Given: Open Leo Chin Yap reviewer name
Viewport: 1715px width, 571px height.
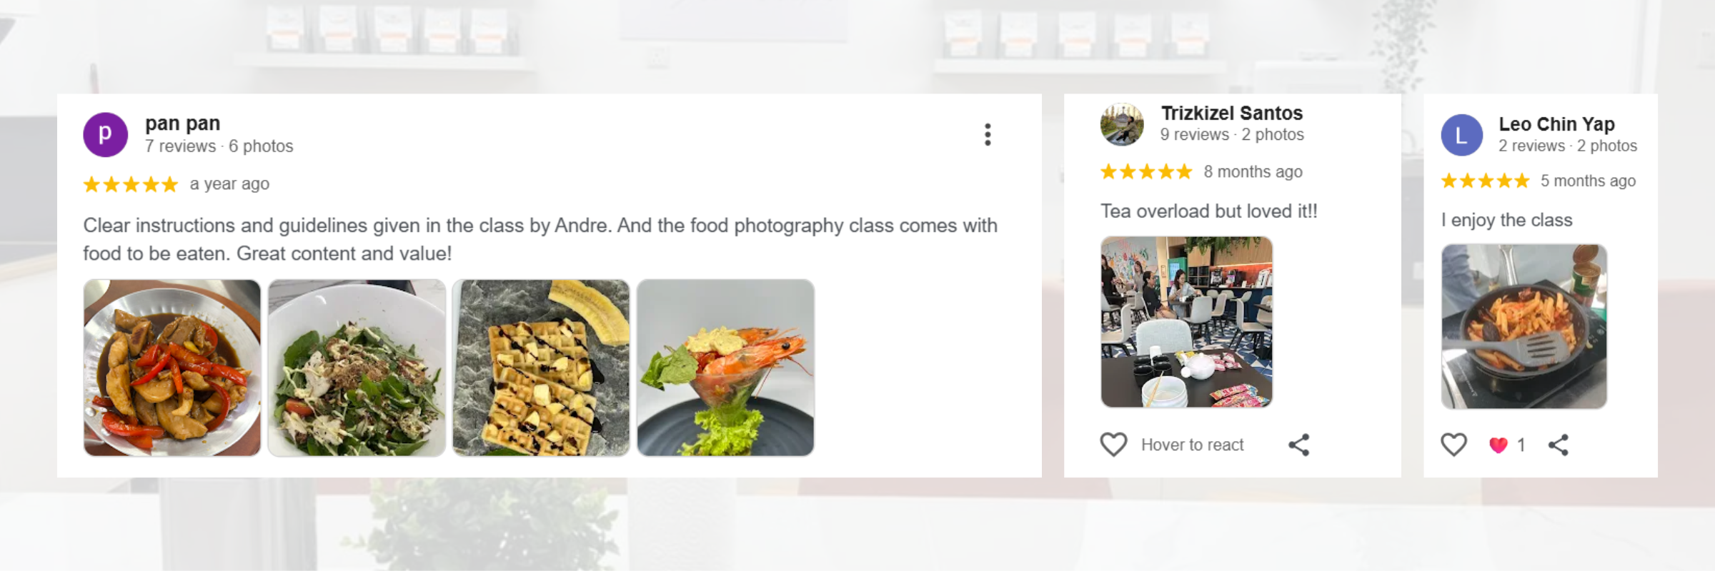Looking at the screenshot, I should [1556, 123].
